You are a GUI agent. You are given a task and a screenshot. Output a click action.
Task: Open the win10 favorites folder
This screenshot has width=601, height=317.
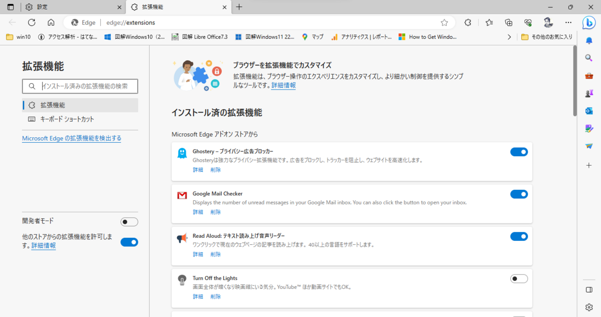pos(19,37)
